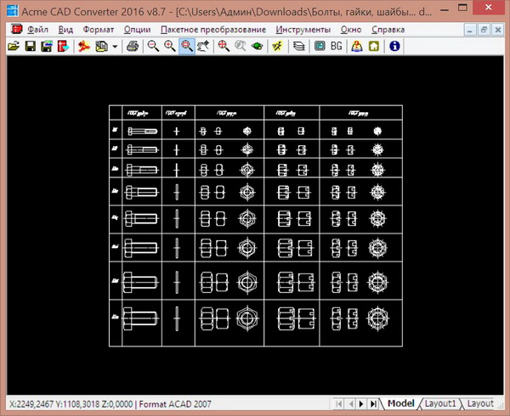Click the Open file folder icon
The height and width of the screenshot is (416, 510).
point(14,46)
